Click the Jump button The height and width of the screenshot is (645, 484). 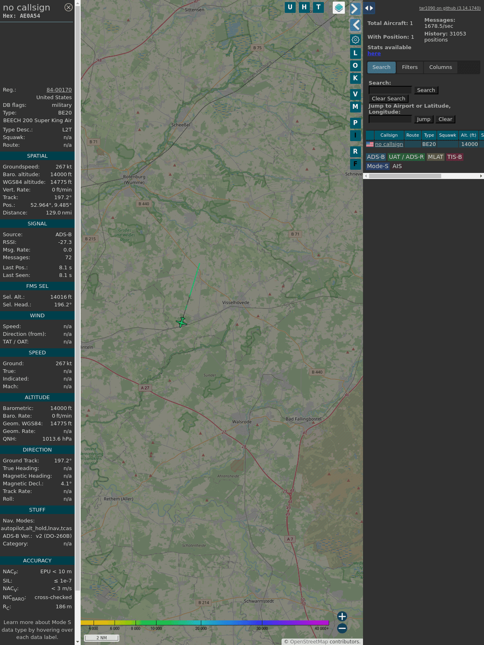click(x=423, y=119)
